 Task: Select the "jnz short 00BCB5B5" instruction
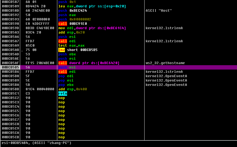[x=78, y=50]
